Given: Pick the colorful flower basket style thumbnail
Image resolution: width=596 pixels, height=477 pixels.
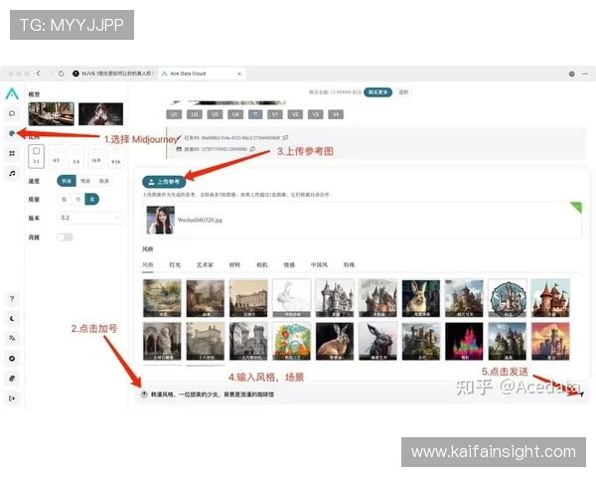Looking at the screenshot, I should point(291,341).
